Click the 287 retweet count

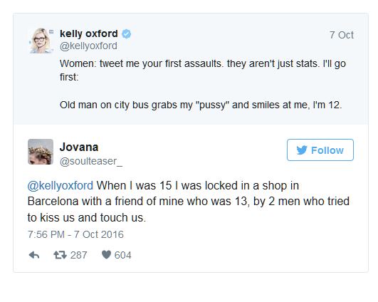(x=78, y=255)
